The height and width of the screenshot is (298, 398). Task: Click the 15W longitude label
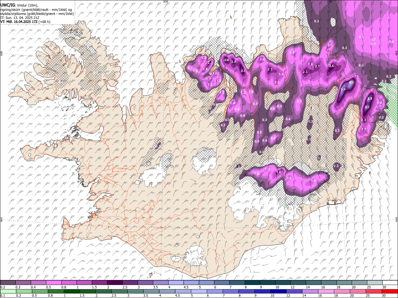point(330,2)
